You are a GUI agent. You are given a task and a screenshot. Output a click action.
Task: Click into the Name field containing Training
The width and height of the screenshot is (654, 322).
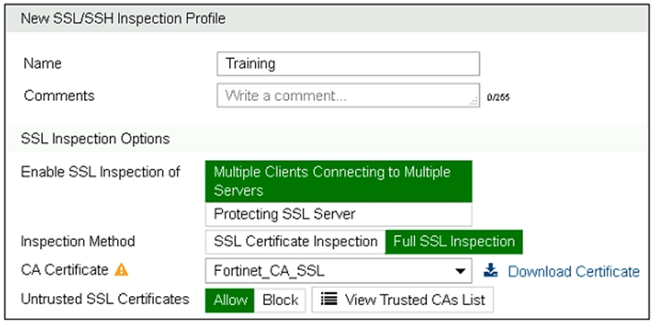tap(348, 64)
